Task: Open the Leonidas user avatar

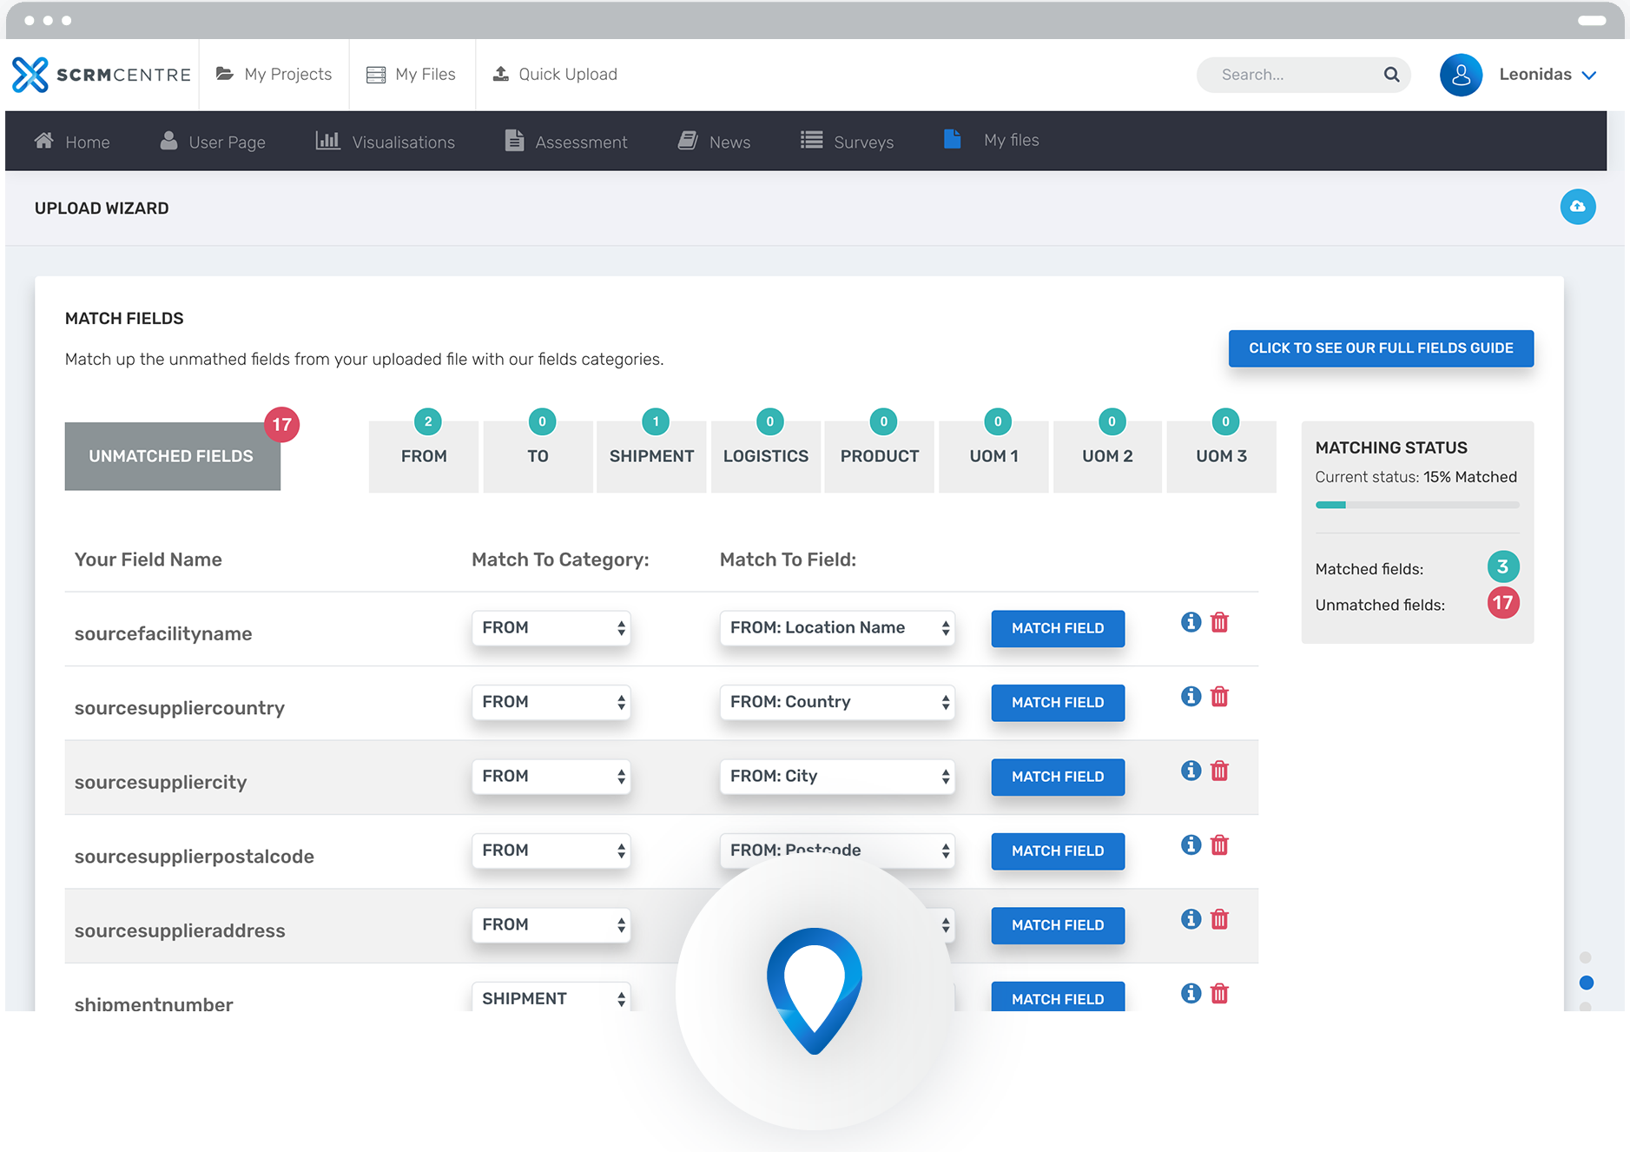Action: [1461, 75]
